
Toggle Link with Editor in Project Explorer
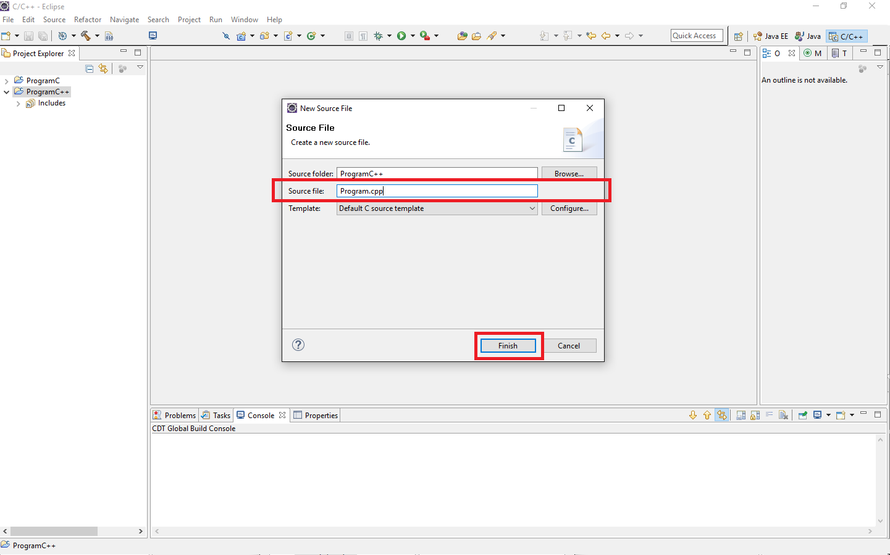(103, 68)
